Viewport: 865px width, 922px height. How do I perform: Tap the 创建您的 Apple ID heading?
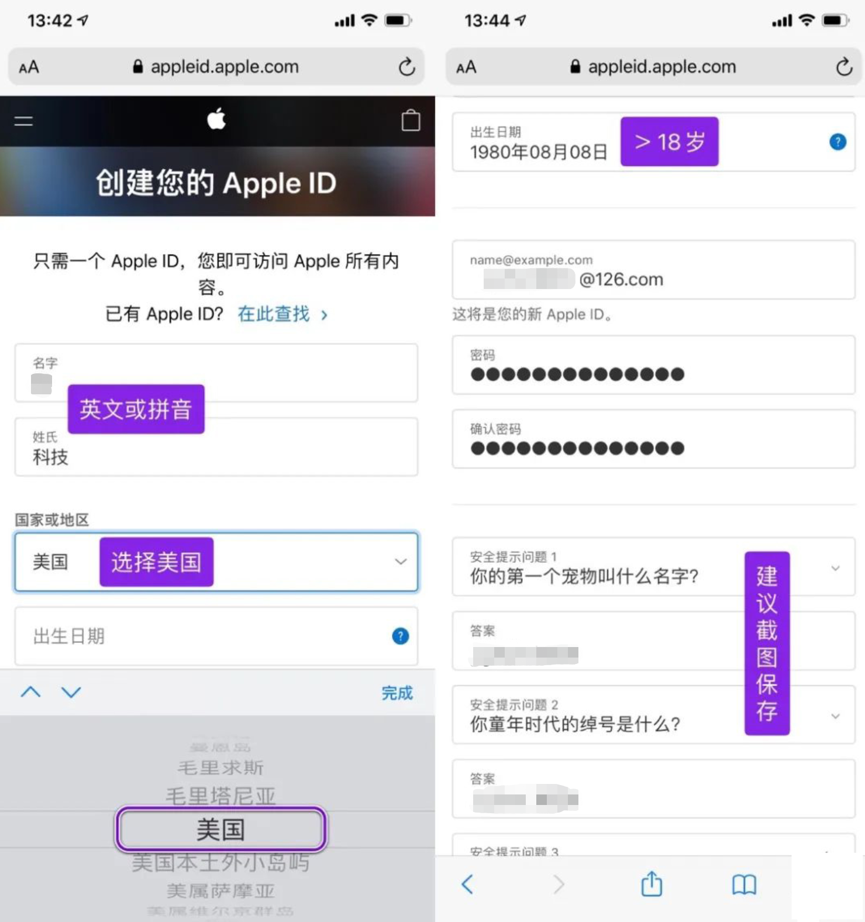click(216, 183)
